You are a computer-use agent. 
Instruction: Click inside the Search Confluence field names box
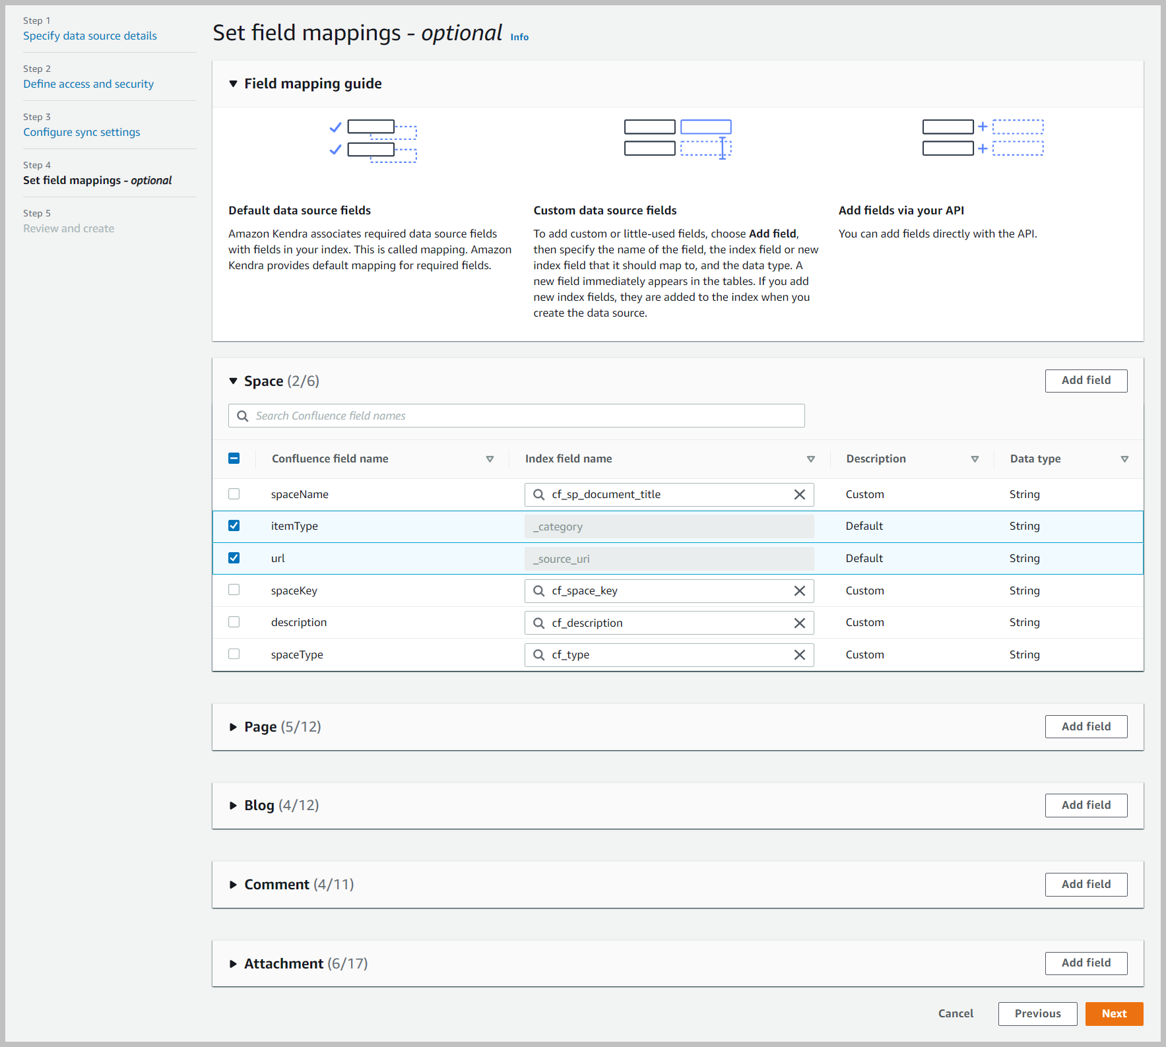point(462,416)
